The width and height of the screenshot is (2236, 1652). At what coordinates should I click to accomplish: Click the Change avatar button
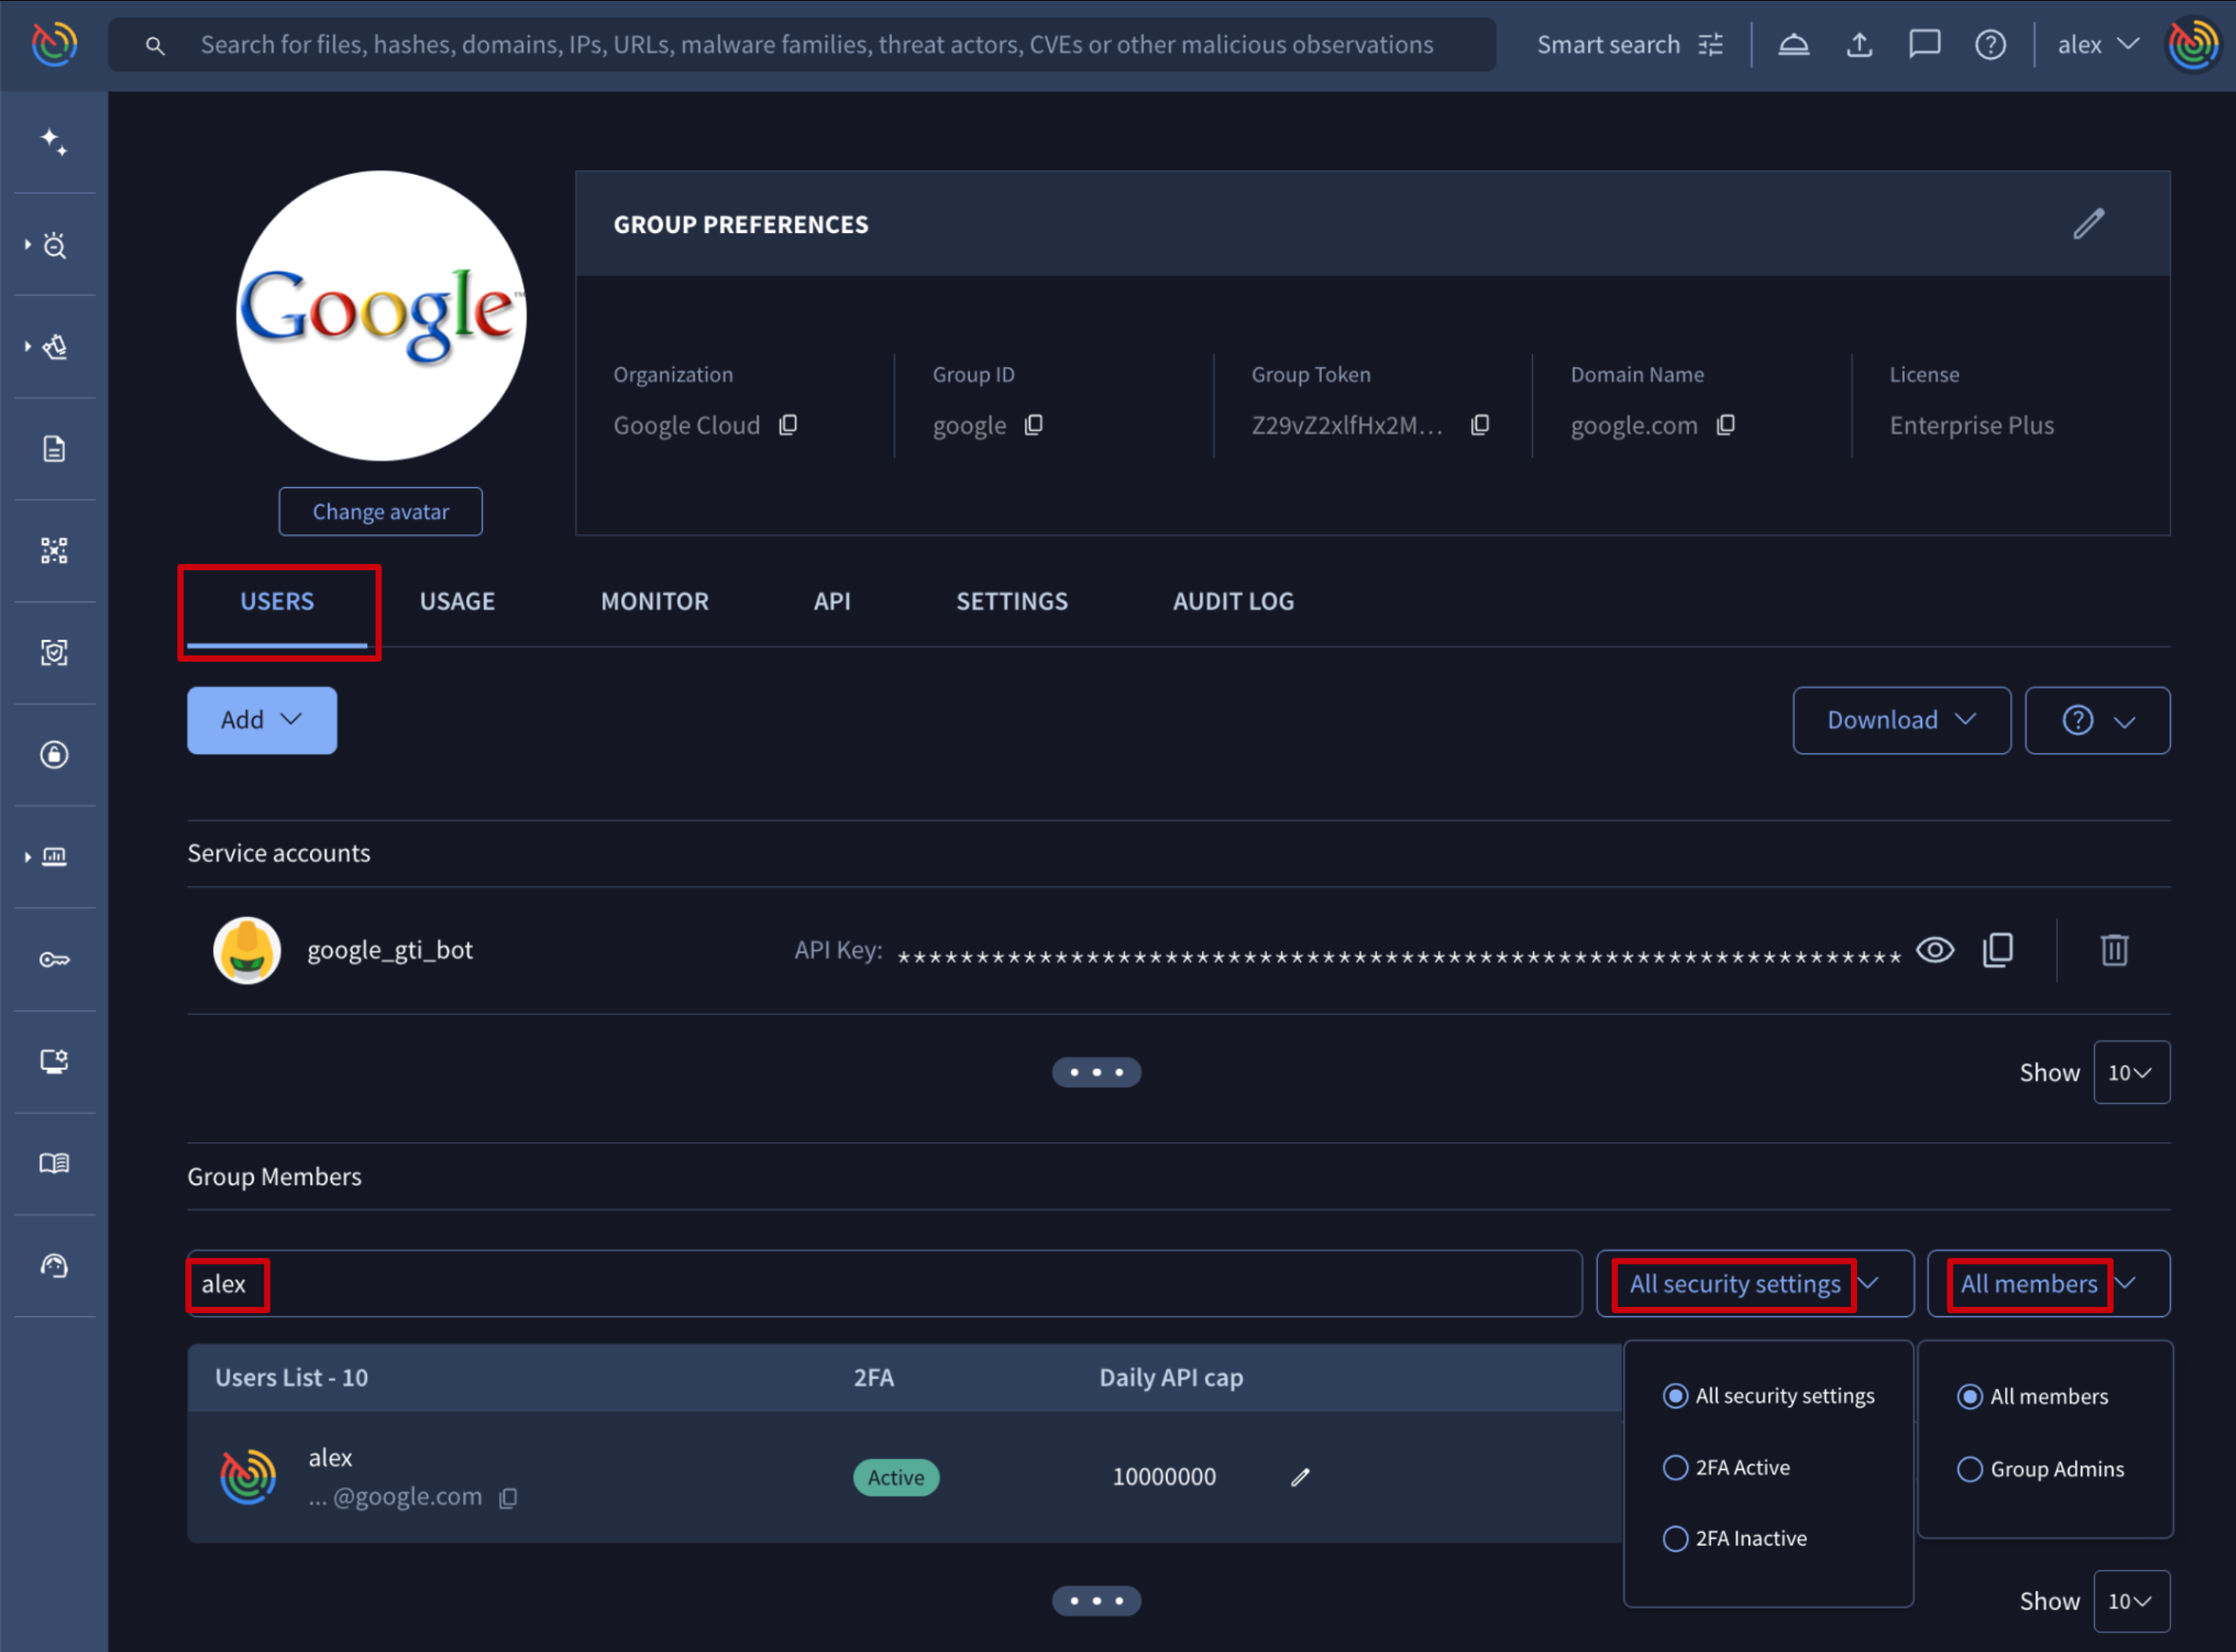[380, 512]
